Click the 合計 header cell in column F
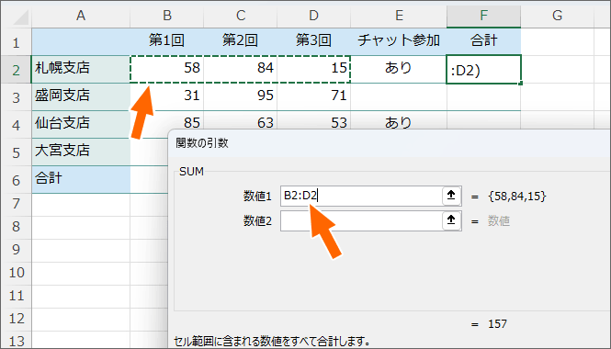 coord(483,41)
